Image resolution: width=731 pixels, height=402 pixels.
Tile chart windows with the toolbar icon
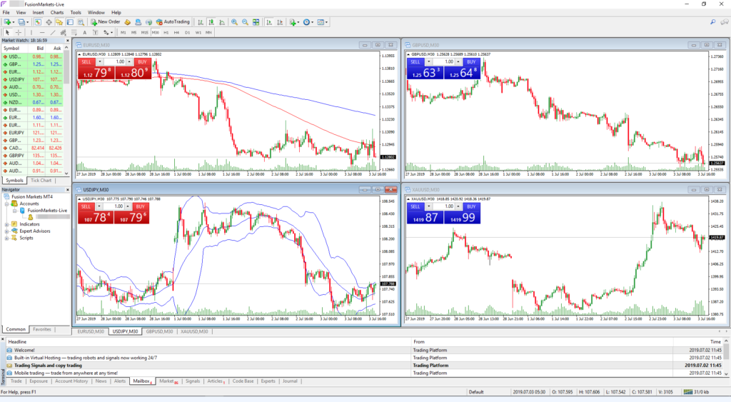tap(256, 22)
